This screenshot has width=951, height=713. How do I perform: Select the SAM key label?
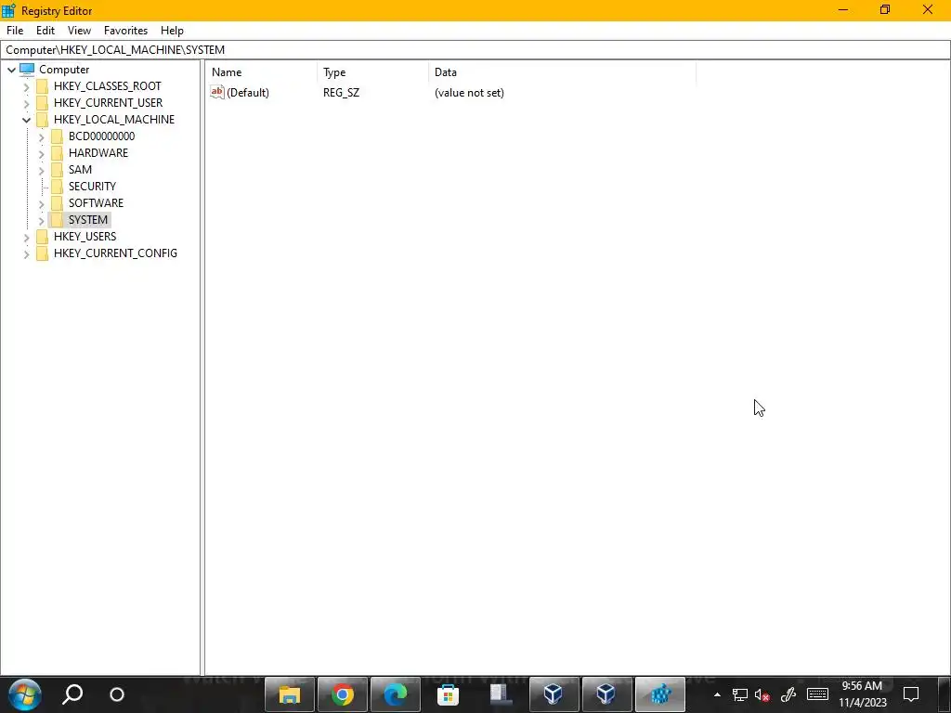click(x=80, y=170)
